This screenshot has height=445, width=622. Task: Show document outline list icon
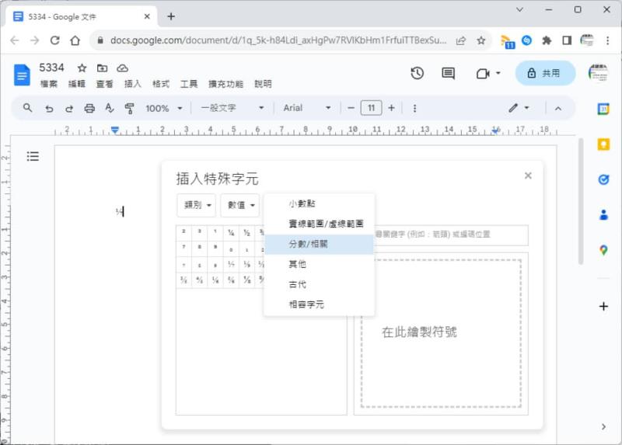pyautogui.click(x=33, y=156)
